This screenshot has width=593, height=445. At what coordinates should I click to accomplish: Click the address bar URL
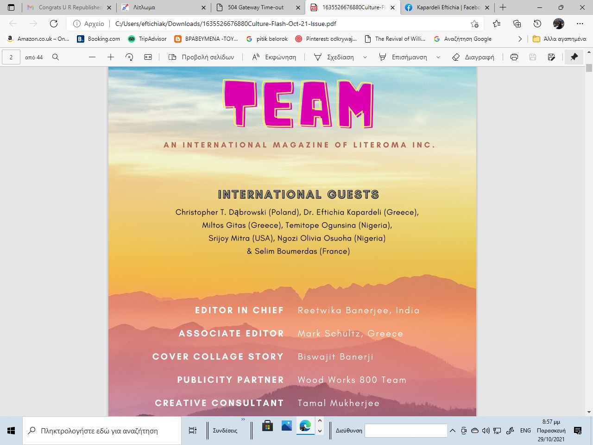[226, 24]
